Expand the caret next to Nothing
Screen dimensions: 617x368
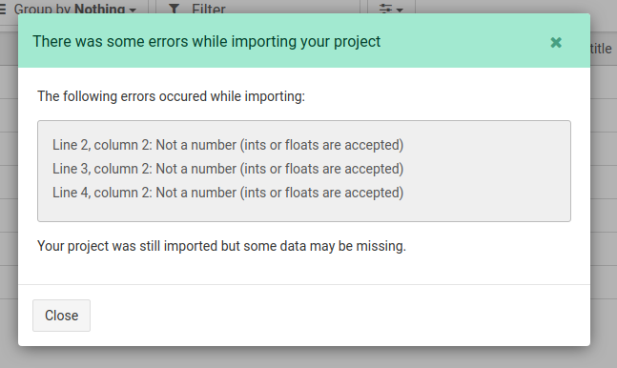click(x=133, y=10)
